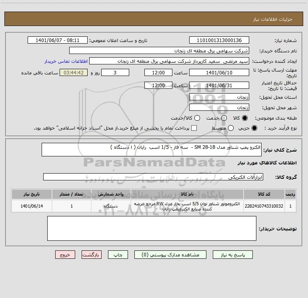Click the چاپ print button
Image resolution: width=308 pixels, height=298 pixels.
click(118, 255)
